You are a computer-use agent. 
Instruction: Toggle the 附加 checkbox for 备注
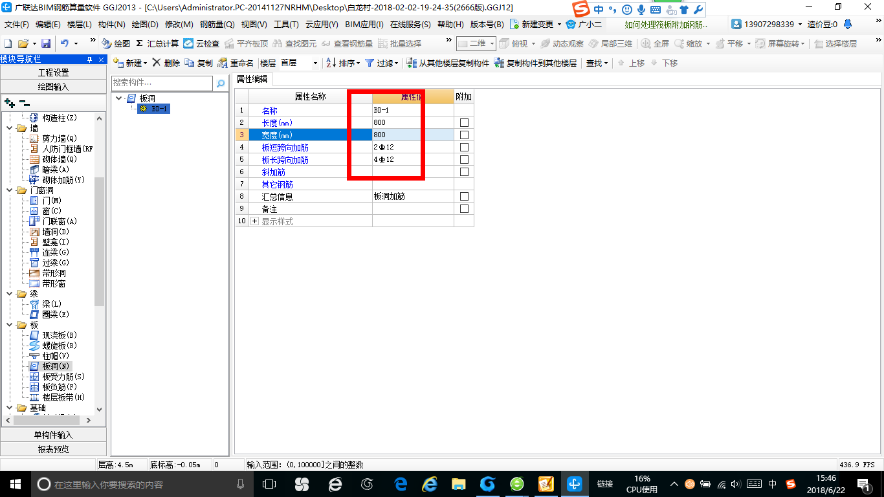[464, 208]
